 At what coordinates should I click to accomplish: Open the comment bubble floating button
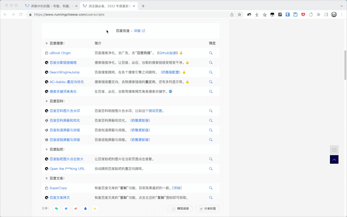(334, 150)
